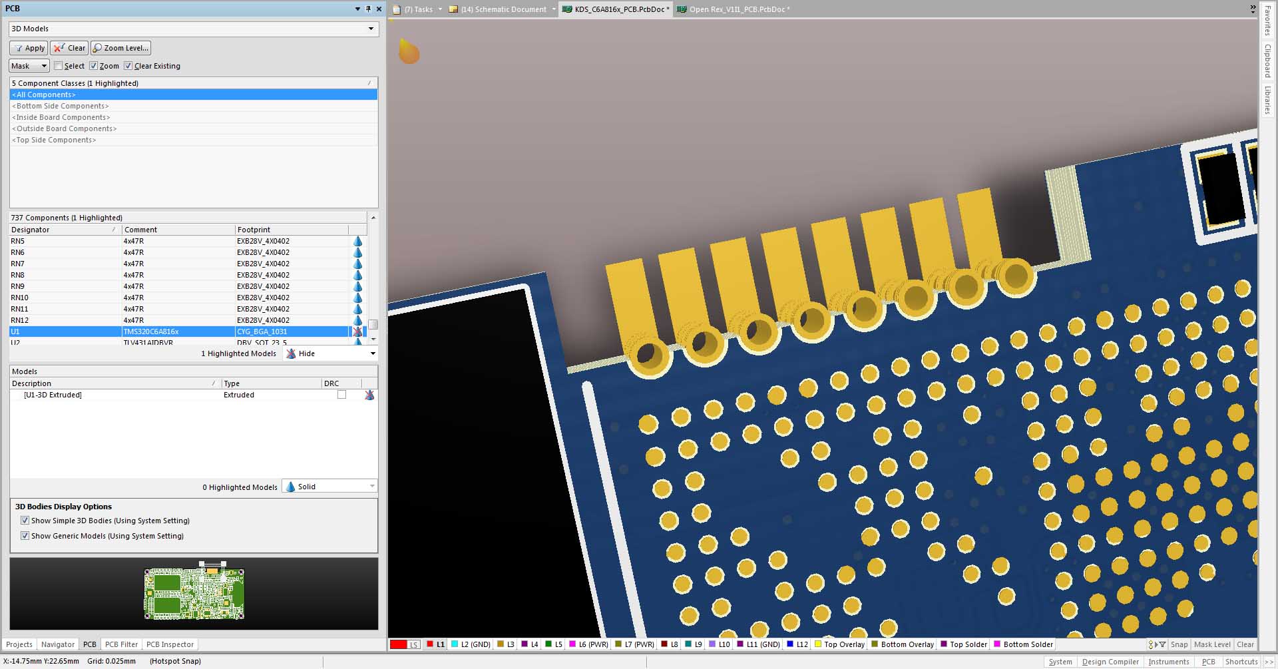Toggle Show Simple 3D Bodies checkbox
1278x669 pixels.
(x=25, y=521)
